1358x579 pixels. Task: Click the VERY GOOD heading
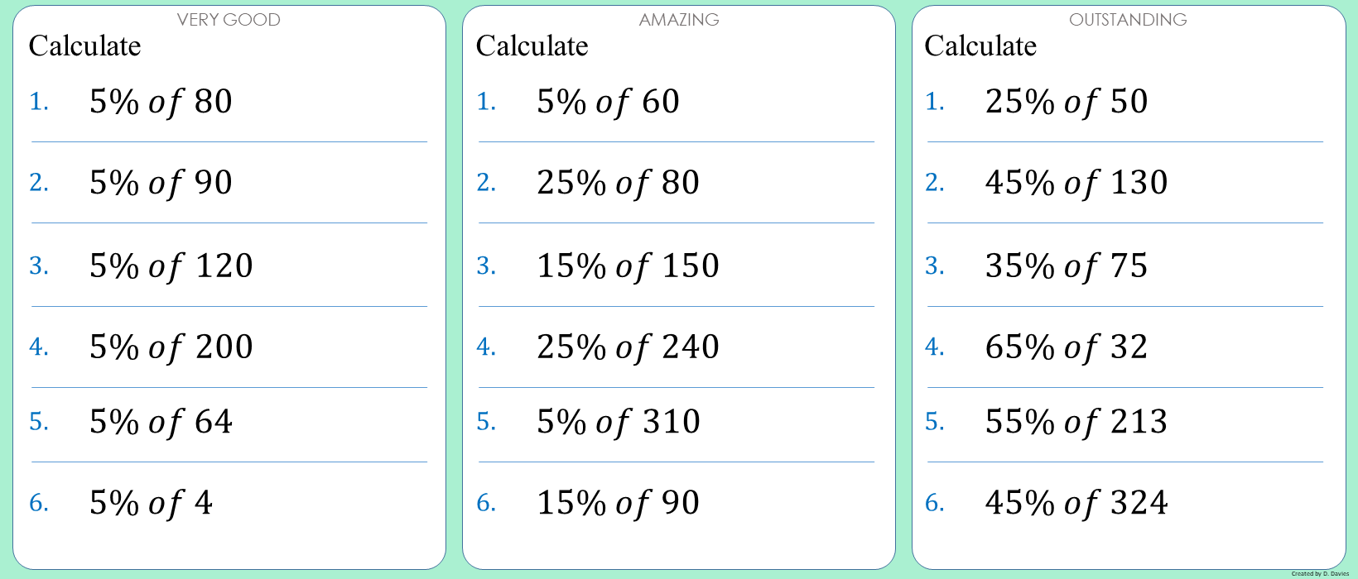(x=229, y=20)
